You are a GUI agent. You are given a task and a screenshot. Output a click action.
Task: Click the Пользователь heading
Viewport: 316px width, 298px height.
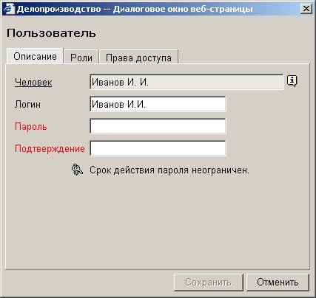tap(51, 33)
